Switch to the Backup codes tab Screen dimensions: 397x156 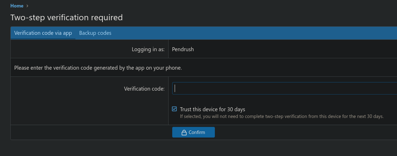click(x=95, y=33)
